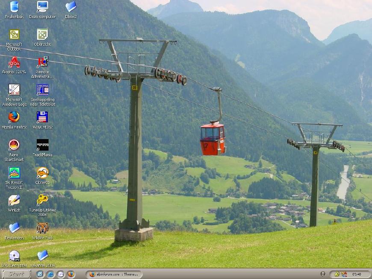372x279 pixels.
Task: Open the vakantie 2004 folder
Action: 42,256
